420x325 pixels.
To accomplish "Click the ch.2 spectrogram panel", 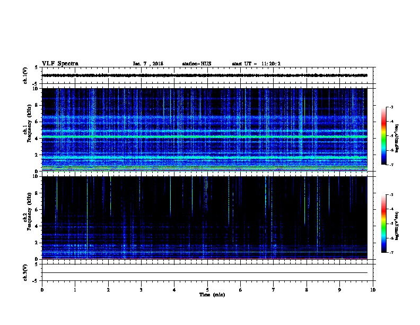I will [205, 218].
